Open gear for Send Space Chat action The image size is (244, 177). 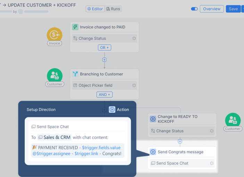[212, 163]
